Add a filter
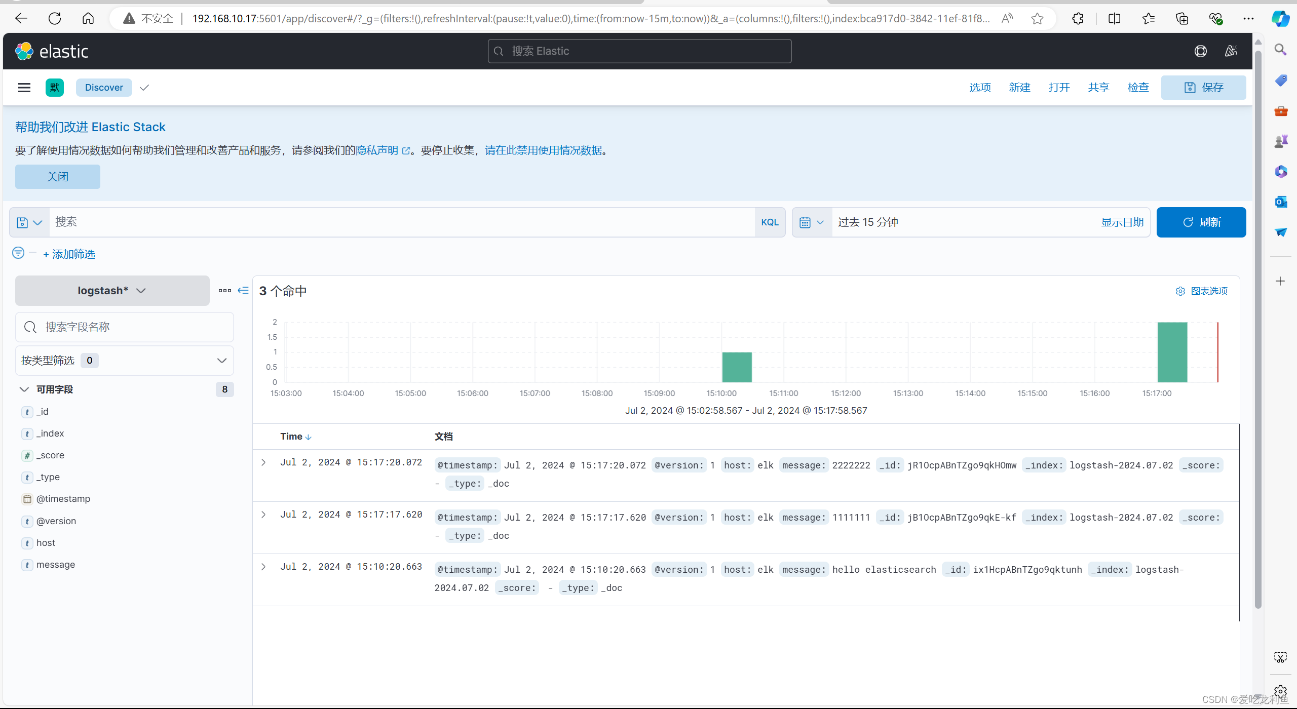 pos(69,254)
